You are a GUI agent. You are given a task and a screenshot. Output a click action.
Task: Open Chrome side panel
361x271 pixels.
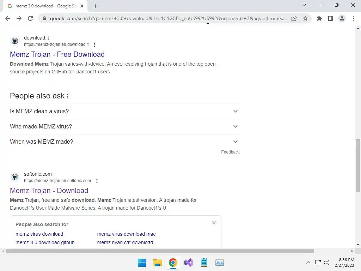(x=331, y=18)
